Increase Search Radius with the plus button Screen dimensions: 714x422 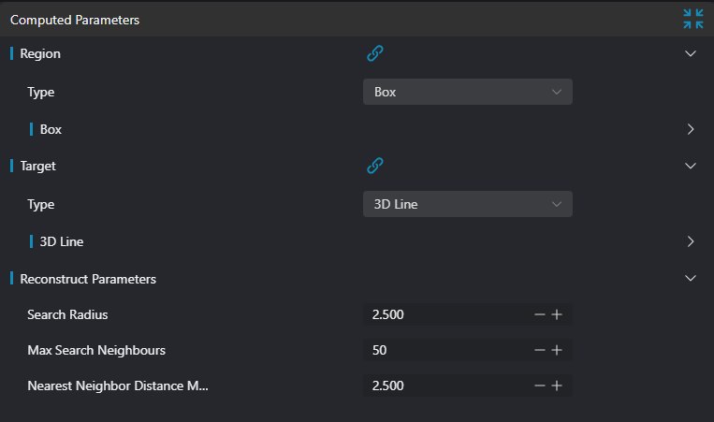tap(557, 314)
